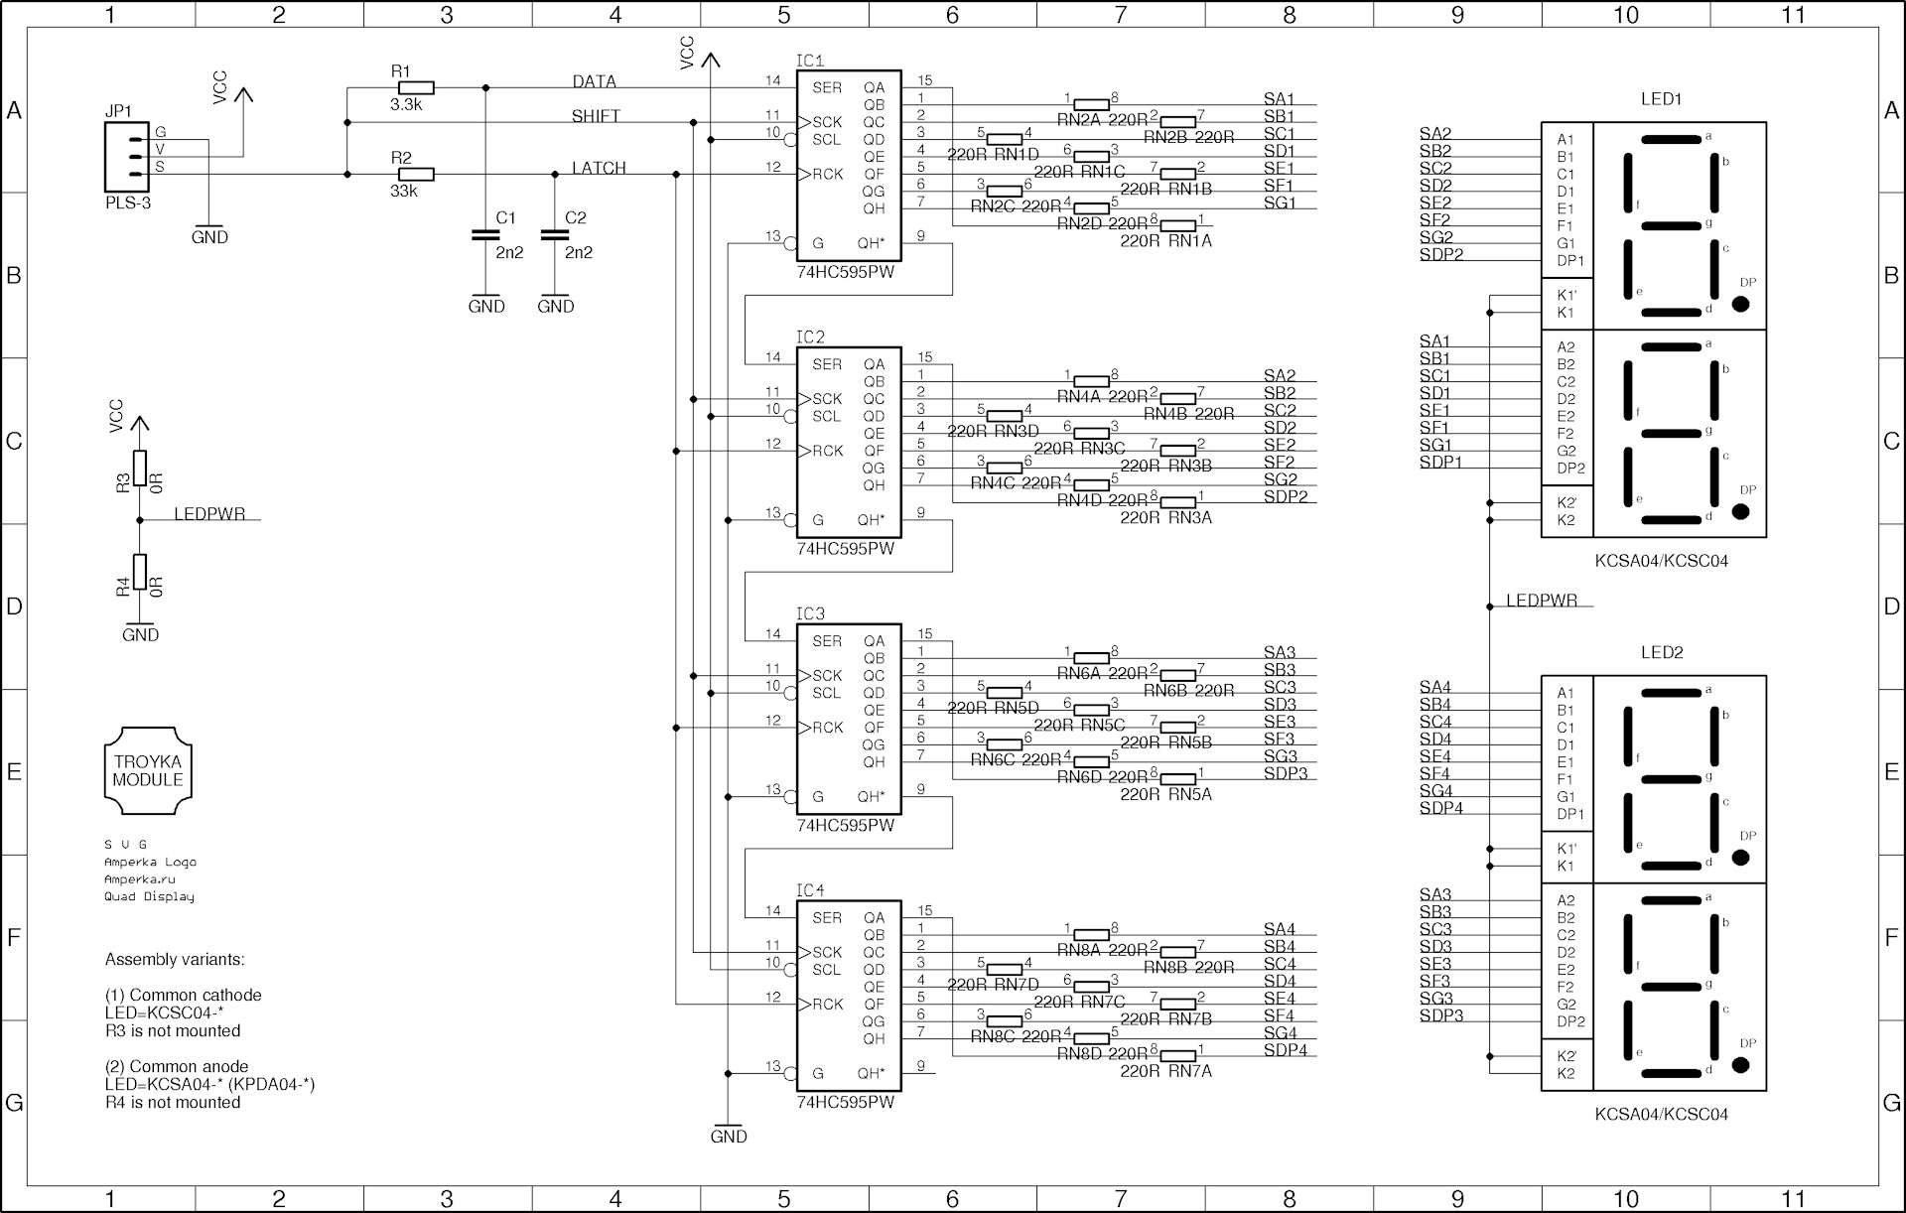This screenshot has height=1213, width=1906.
Task: Select the JP1 PLS-3 connector symbol
Action: [126, 157]
